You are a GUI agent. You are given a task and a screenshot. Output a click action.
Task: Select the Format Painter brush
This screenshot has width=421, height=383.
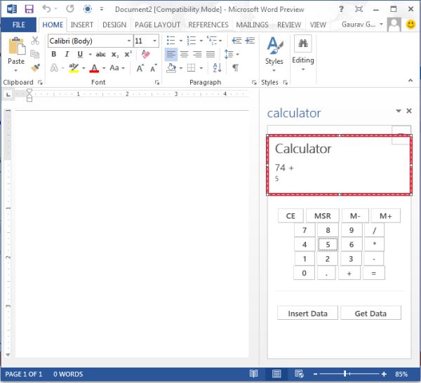point(35,67)
